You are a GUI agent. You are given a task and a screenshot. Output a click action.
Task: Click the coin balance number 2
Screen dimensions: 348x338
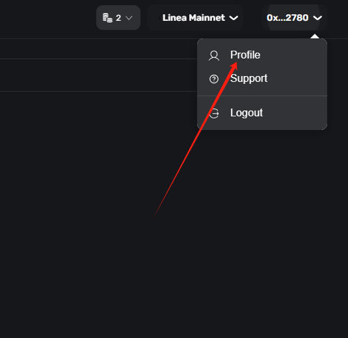pos(118,18)
